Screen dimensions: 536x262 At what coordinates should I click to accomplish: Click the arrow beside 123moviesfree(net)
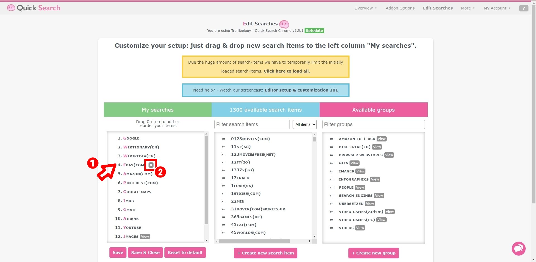[224, 154]
